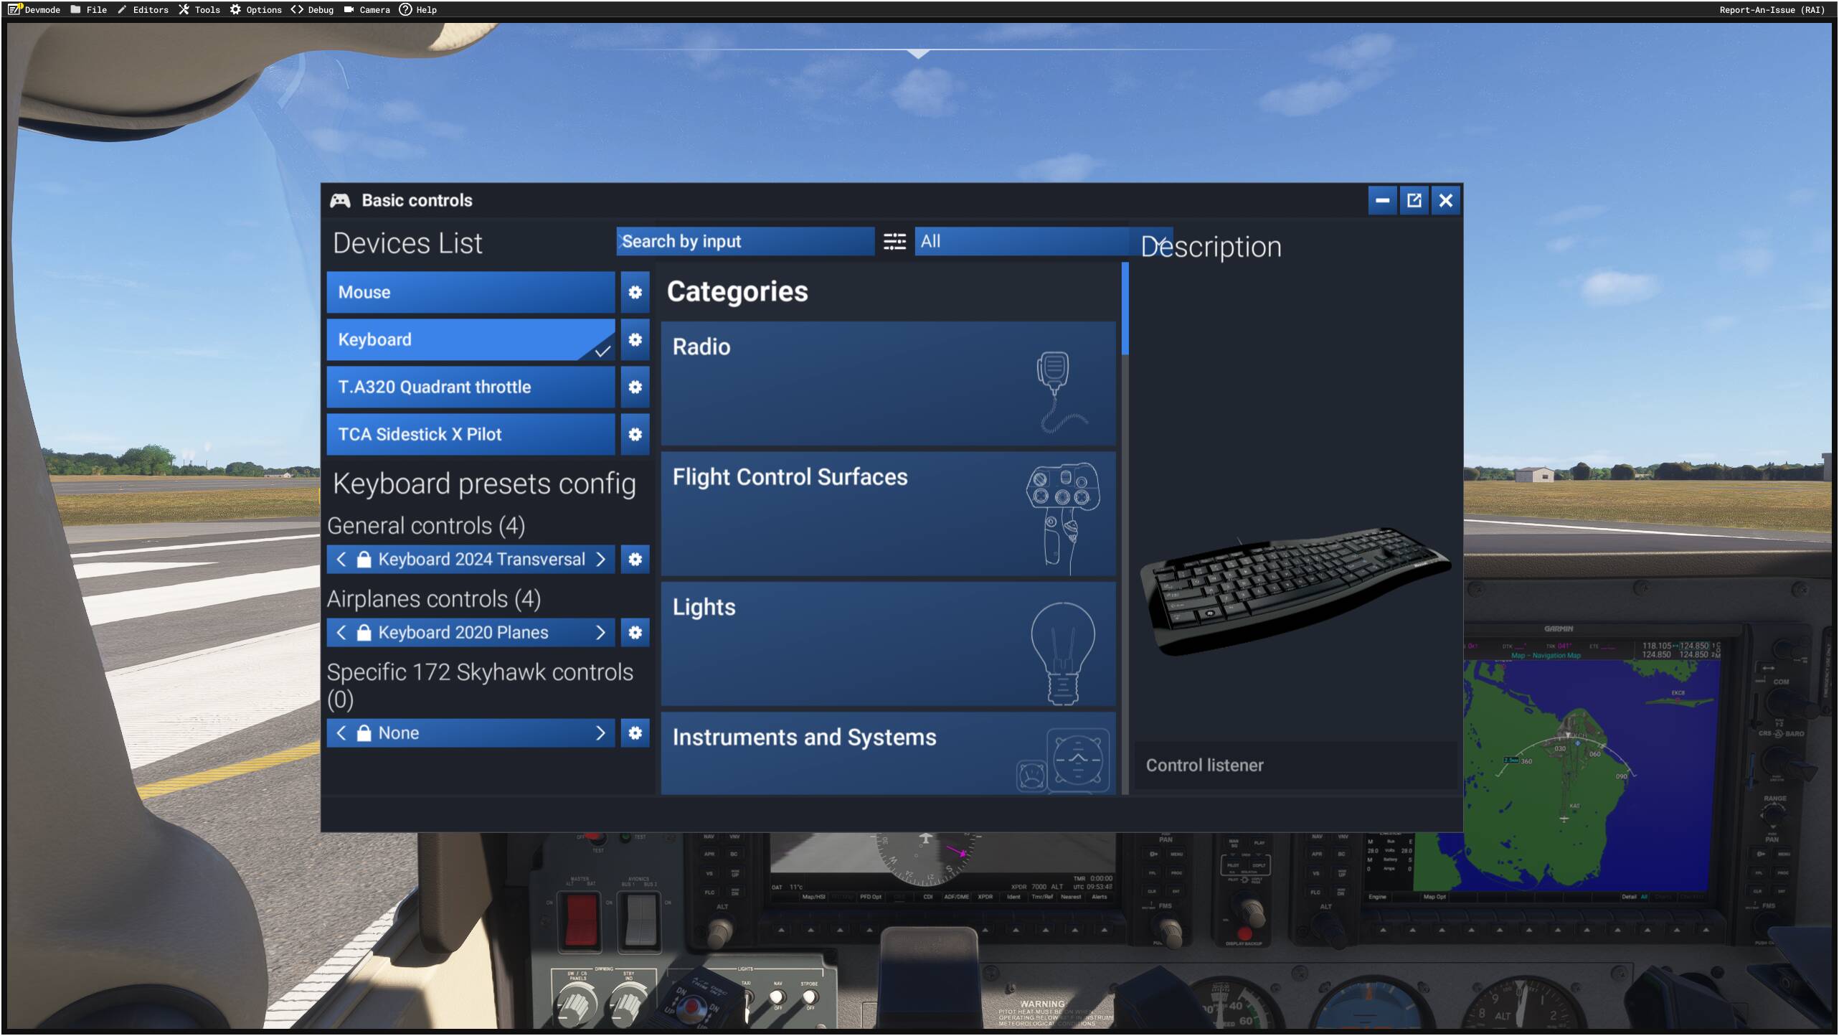Click gear for Keyboard 2020 Planes preset
This screenshot has width=1839, height=1036.
pyautogui.click(x=635, y=632)
